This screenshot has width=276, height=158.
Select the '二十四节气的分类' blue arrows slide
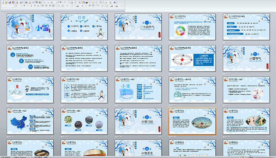246,27
